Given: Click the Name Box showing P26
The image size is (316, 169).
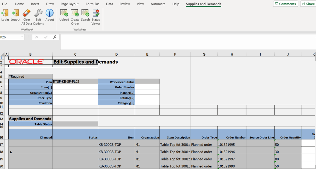Looking at the screenshot, I should tap(10, 37).
